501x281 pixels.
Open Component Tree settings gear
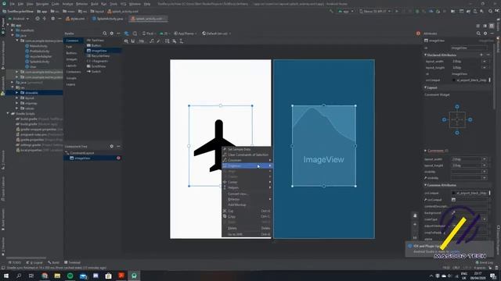[111, 146]
